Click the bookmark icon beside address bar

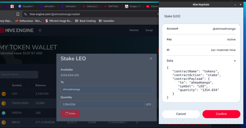tap(18, 14)
